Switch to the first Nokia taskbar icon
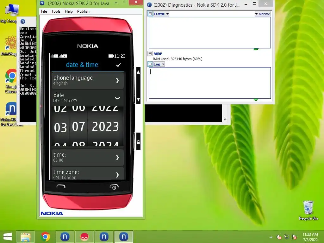 [65, 237]
